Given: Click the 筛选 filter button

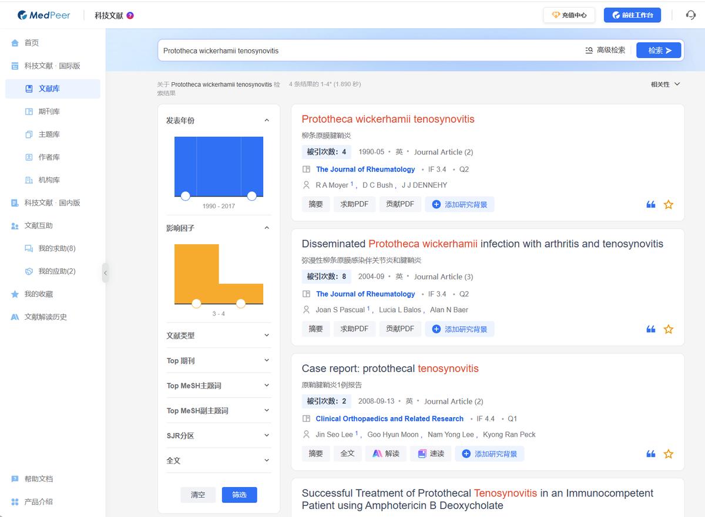Looking at the screenshot, I should [239, 495].
